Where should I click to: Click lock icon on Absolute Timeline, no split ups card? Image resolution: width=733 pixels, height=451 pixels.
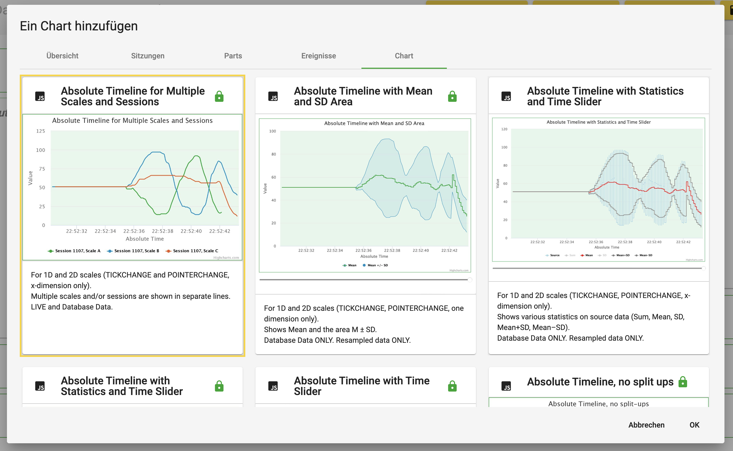pos(683,382)
